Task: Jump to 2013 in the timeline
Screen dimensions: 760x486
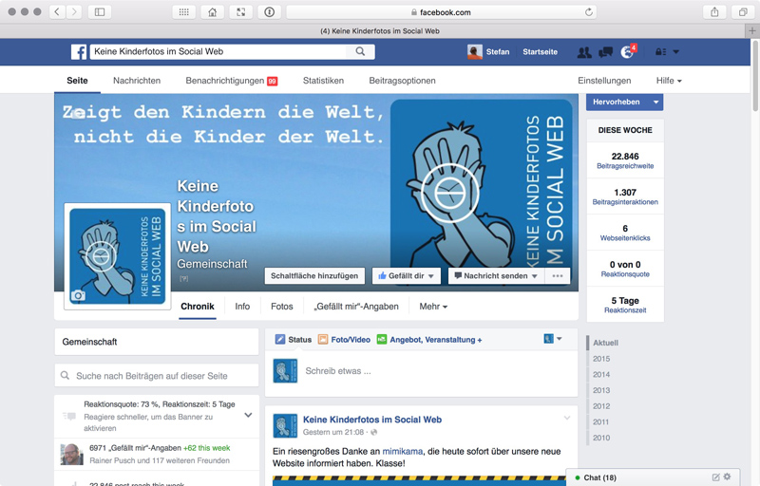Action: (x=601, y=390)
